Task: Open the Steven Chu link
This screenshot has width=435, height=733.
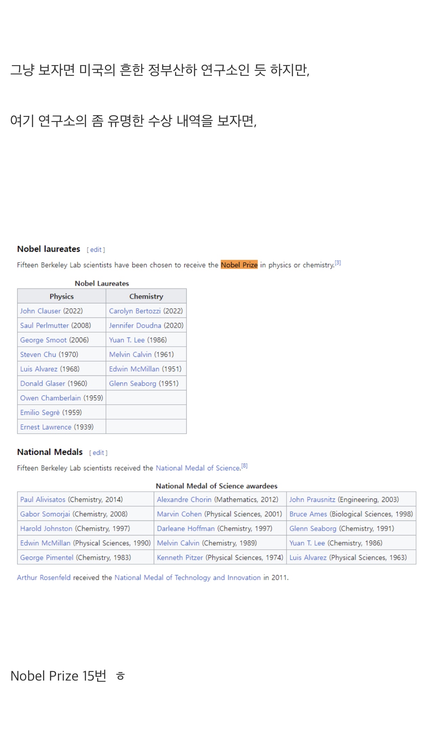Action: (38, 354)
